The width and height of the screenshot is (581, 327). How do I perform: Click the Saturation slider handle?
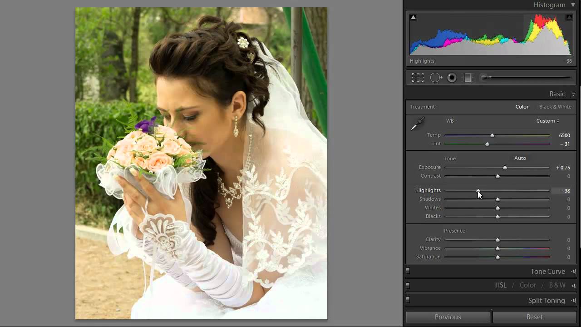tap(497, 257)
